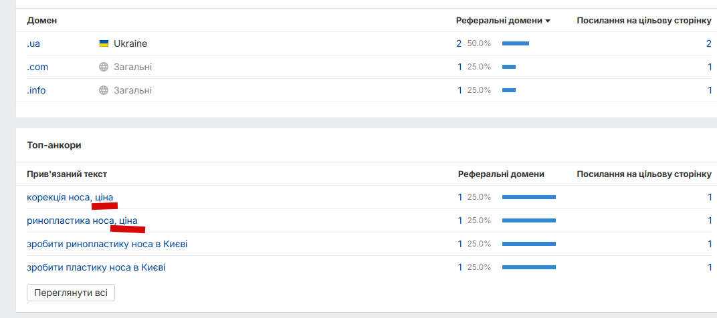Click referring domains count for .ua

click(x=459, y=43)
